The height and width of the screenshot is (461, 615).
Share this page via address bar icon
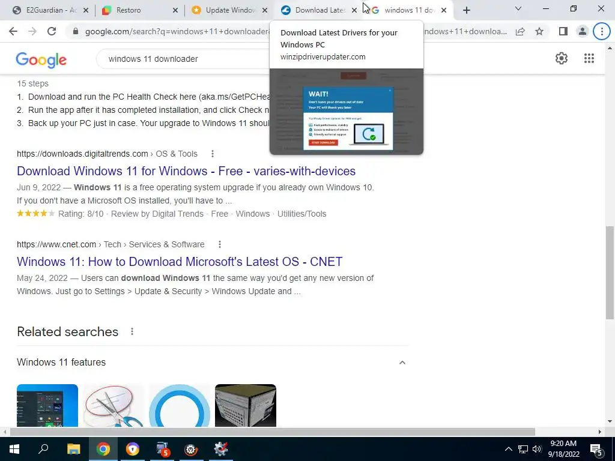click(520, 31)
